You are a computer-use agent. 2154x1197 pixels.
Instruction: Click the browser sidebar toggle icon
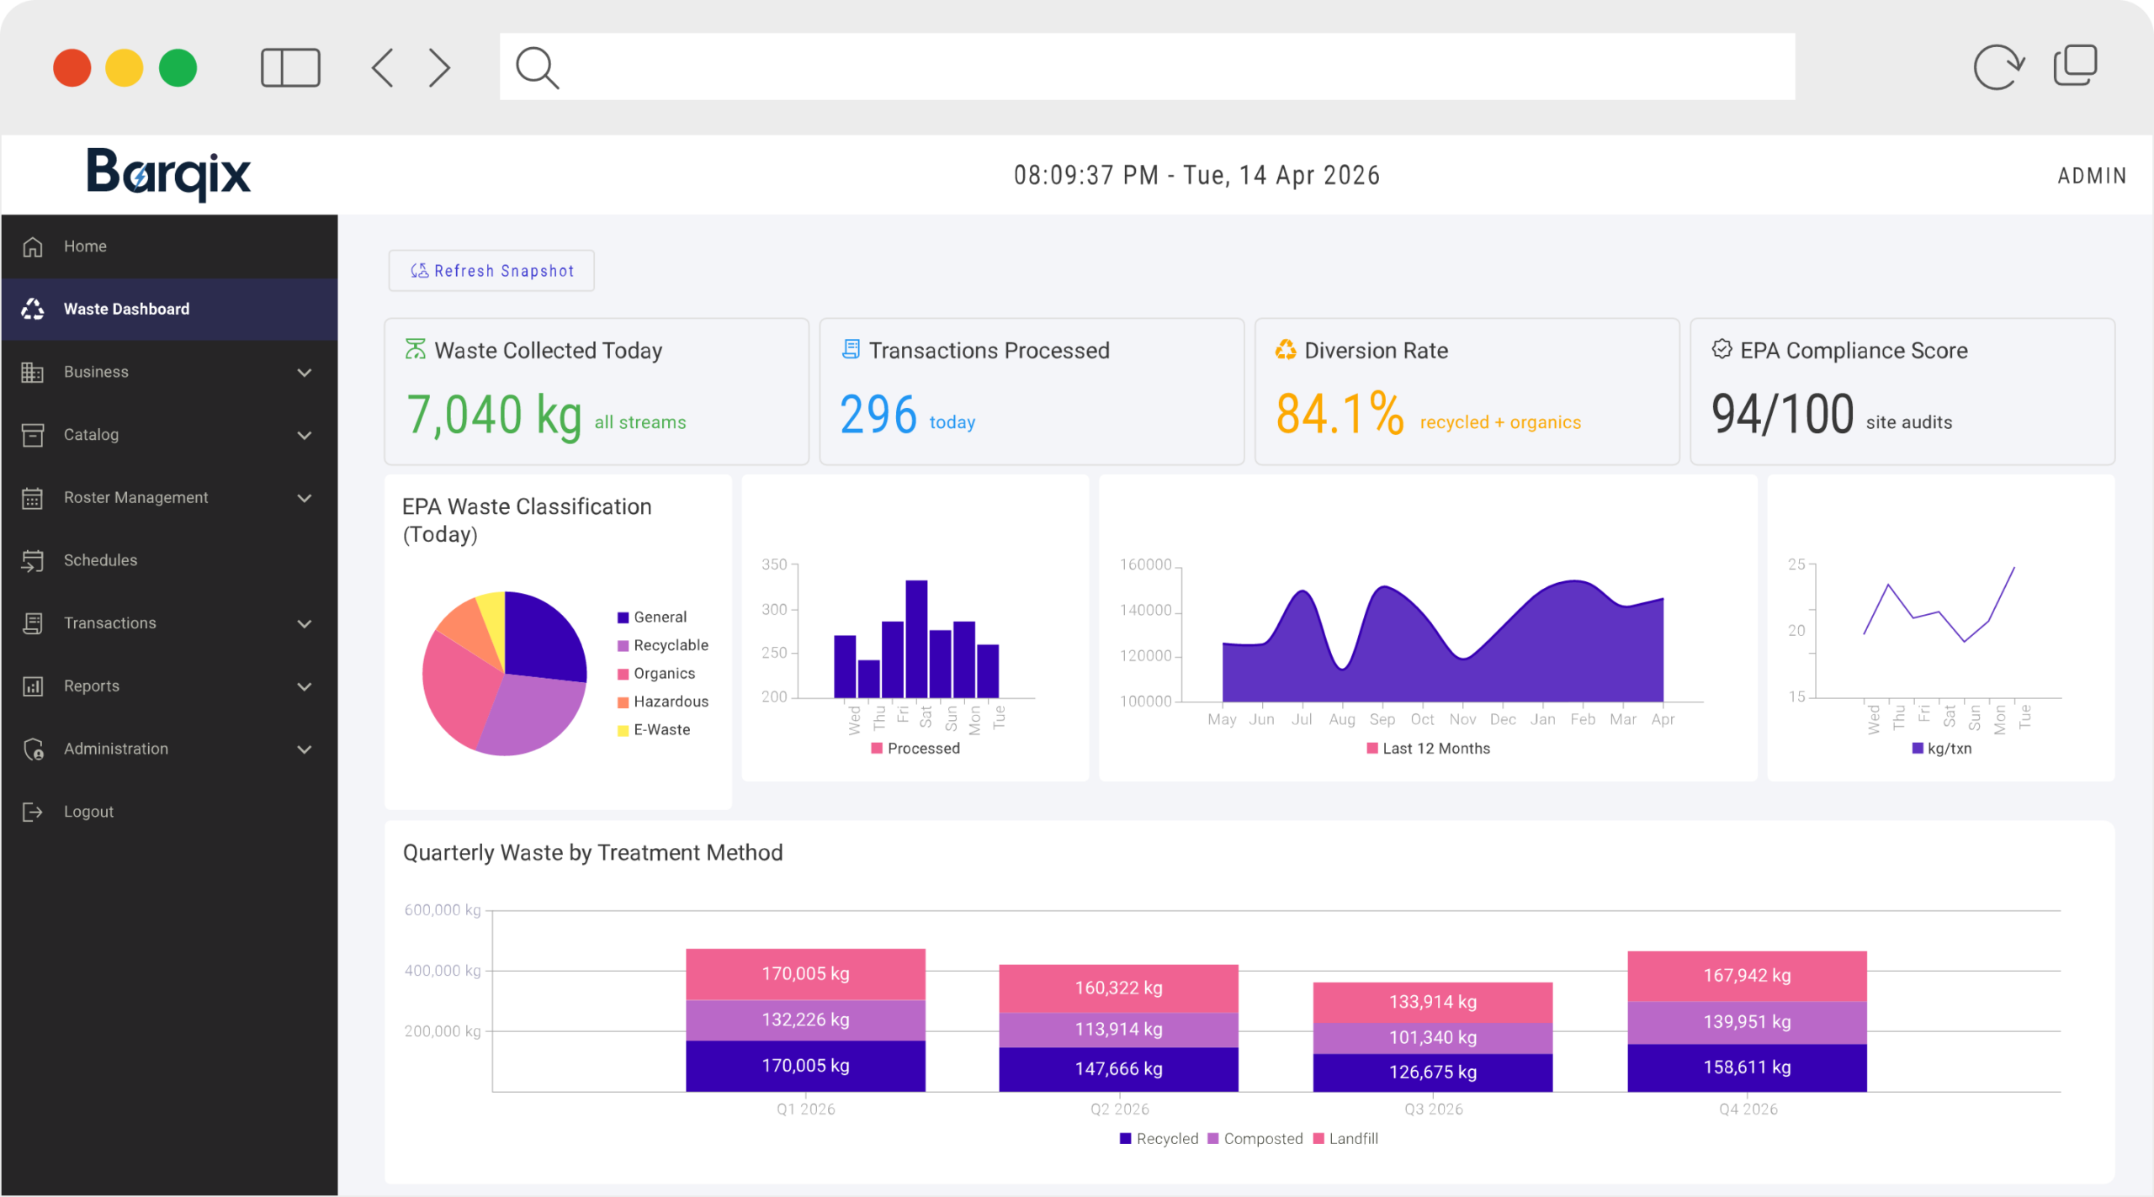point(291,67)
